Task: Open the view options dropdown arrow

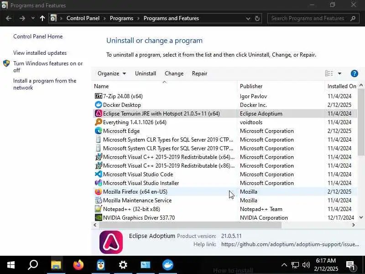Action: pyautogui.click(x=339, y=74)
